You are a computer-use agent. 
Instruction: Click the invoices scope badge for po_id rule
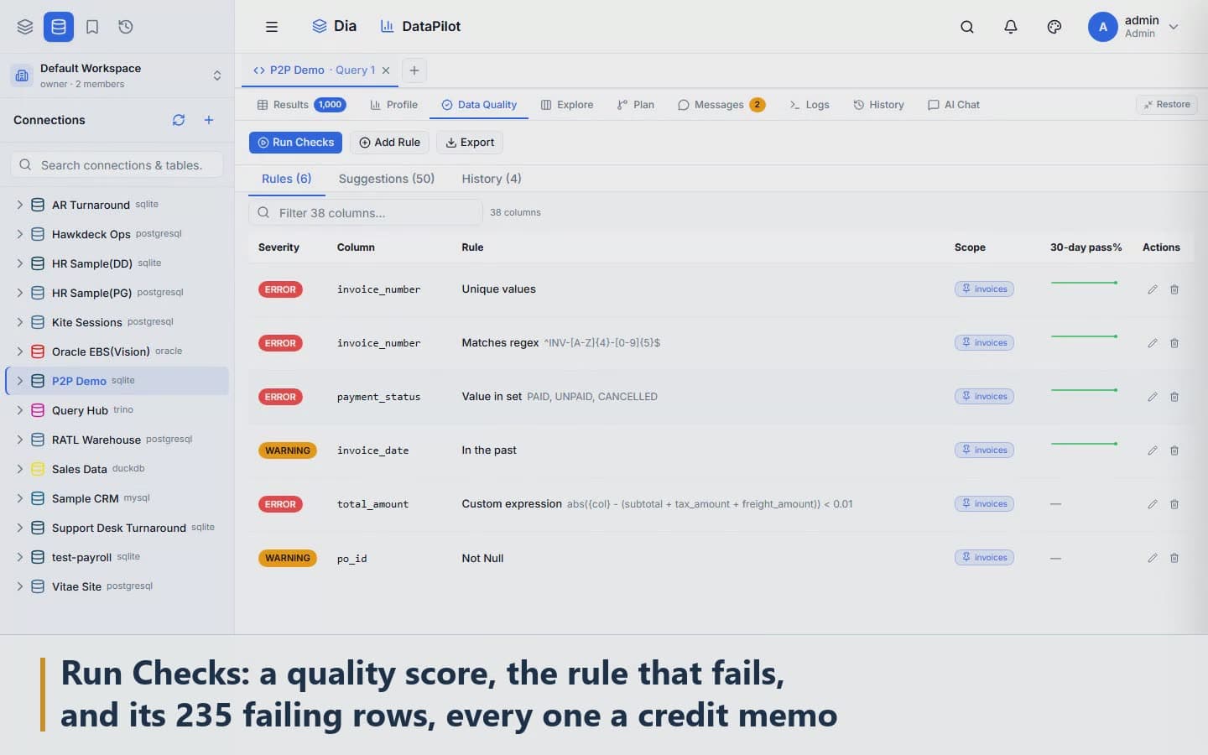point(984,558)
